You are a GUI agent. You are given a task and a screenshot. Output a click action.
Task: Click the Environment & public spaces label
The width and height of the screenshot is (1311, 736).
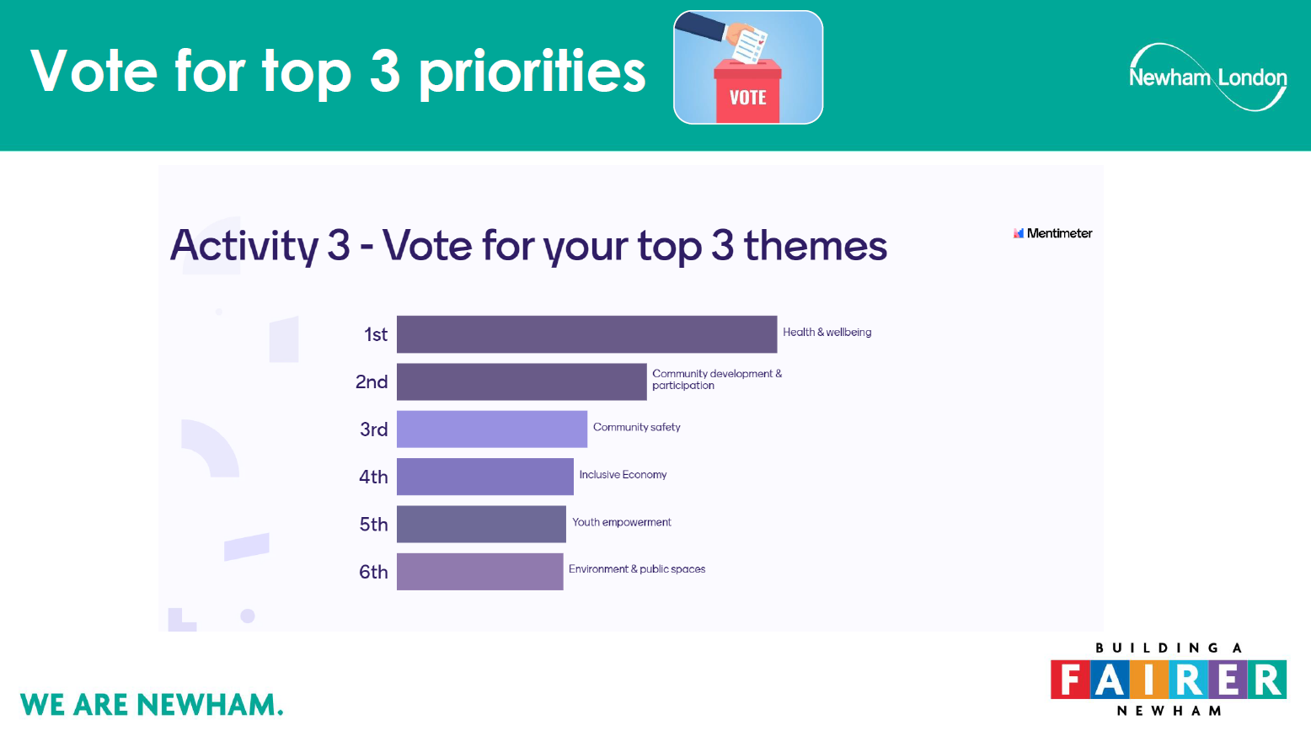[x=636, y=569]
